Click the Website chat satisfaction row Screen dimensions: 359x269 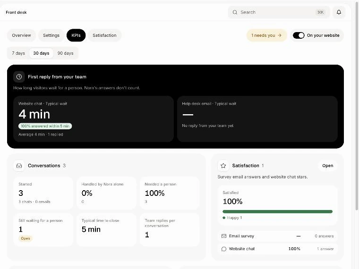(x=277, y=249)
